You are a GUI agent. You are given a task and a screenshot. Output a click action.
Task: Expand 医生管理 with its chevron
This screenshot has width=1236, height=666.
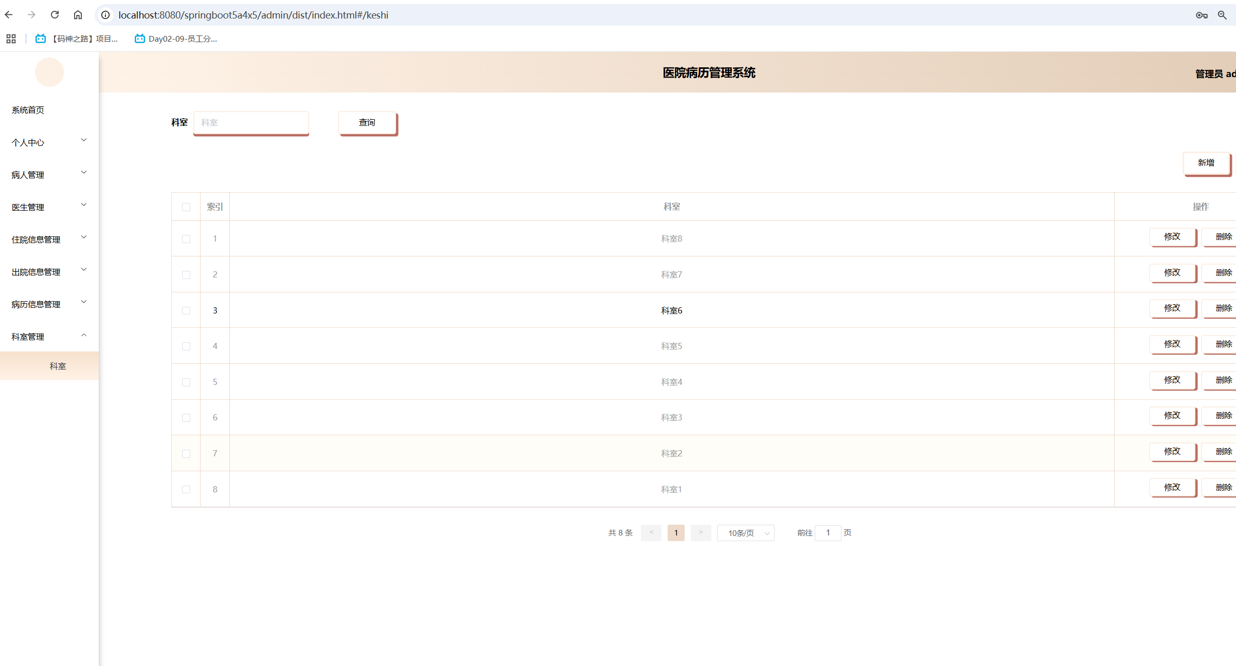(x=84, y=205)
